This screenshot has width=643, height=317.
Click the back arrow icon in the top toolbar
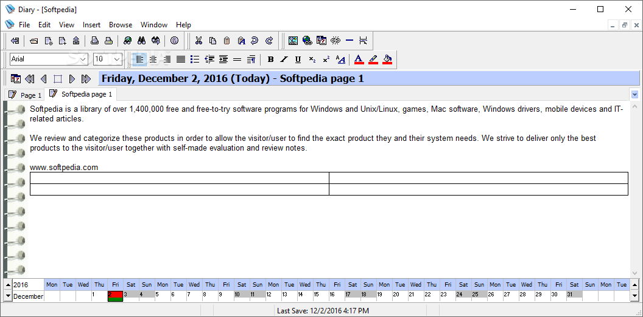point(15,41)
